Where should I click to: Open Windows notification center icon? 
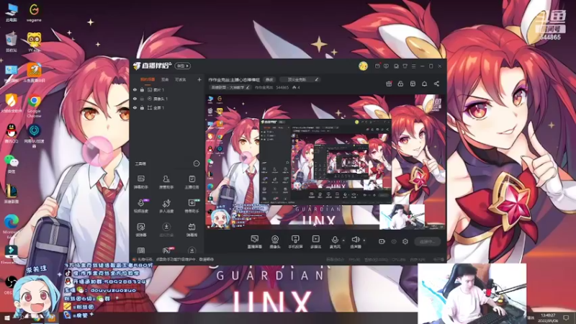pyautogui.click(x=566, y=318)
